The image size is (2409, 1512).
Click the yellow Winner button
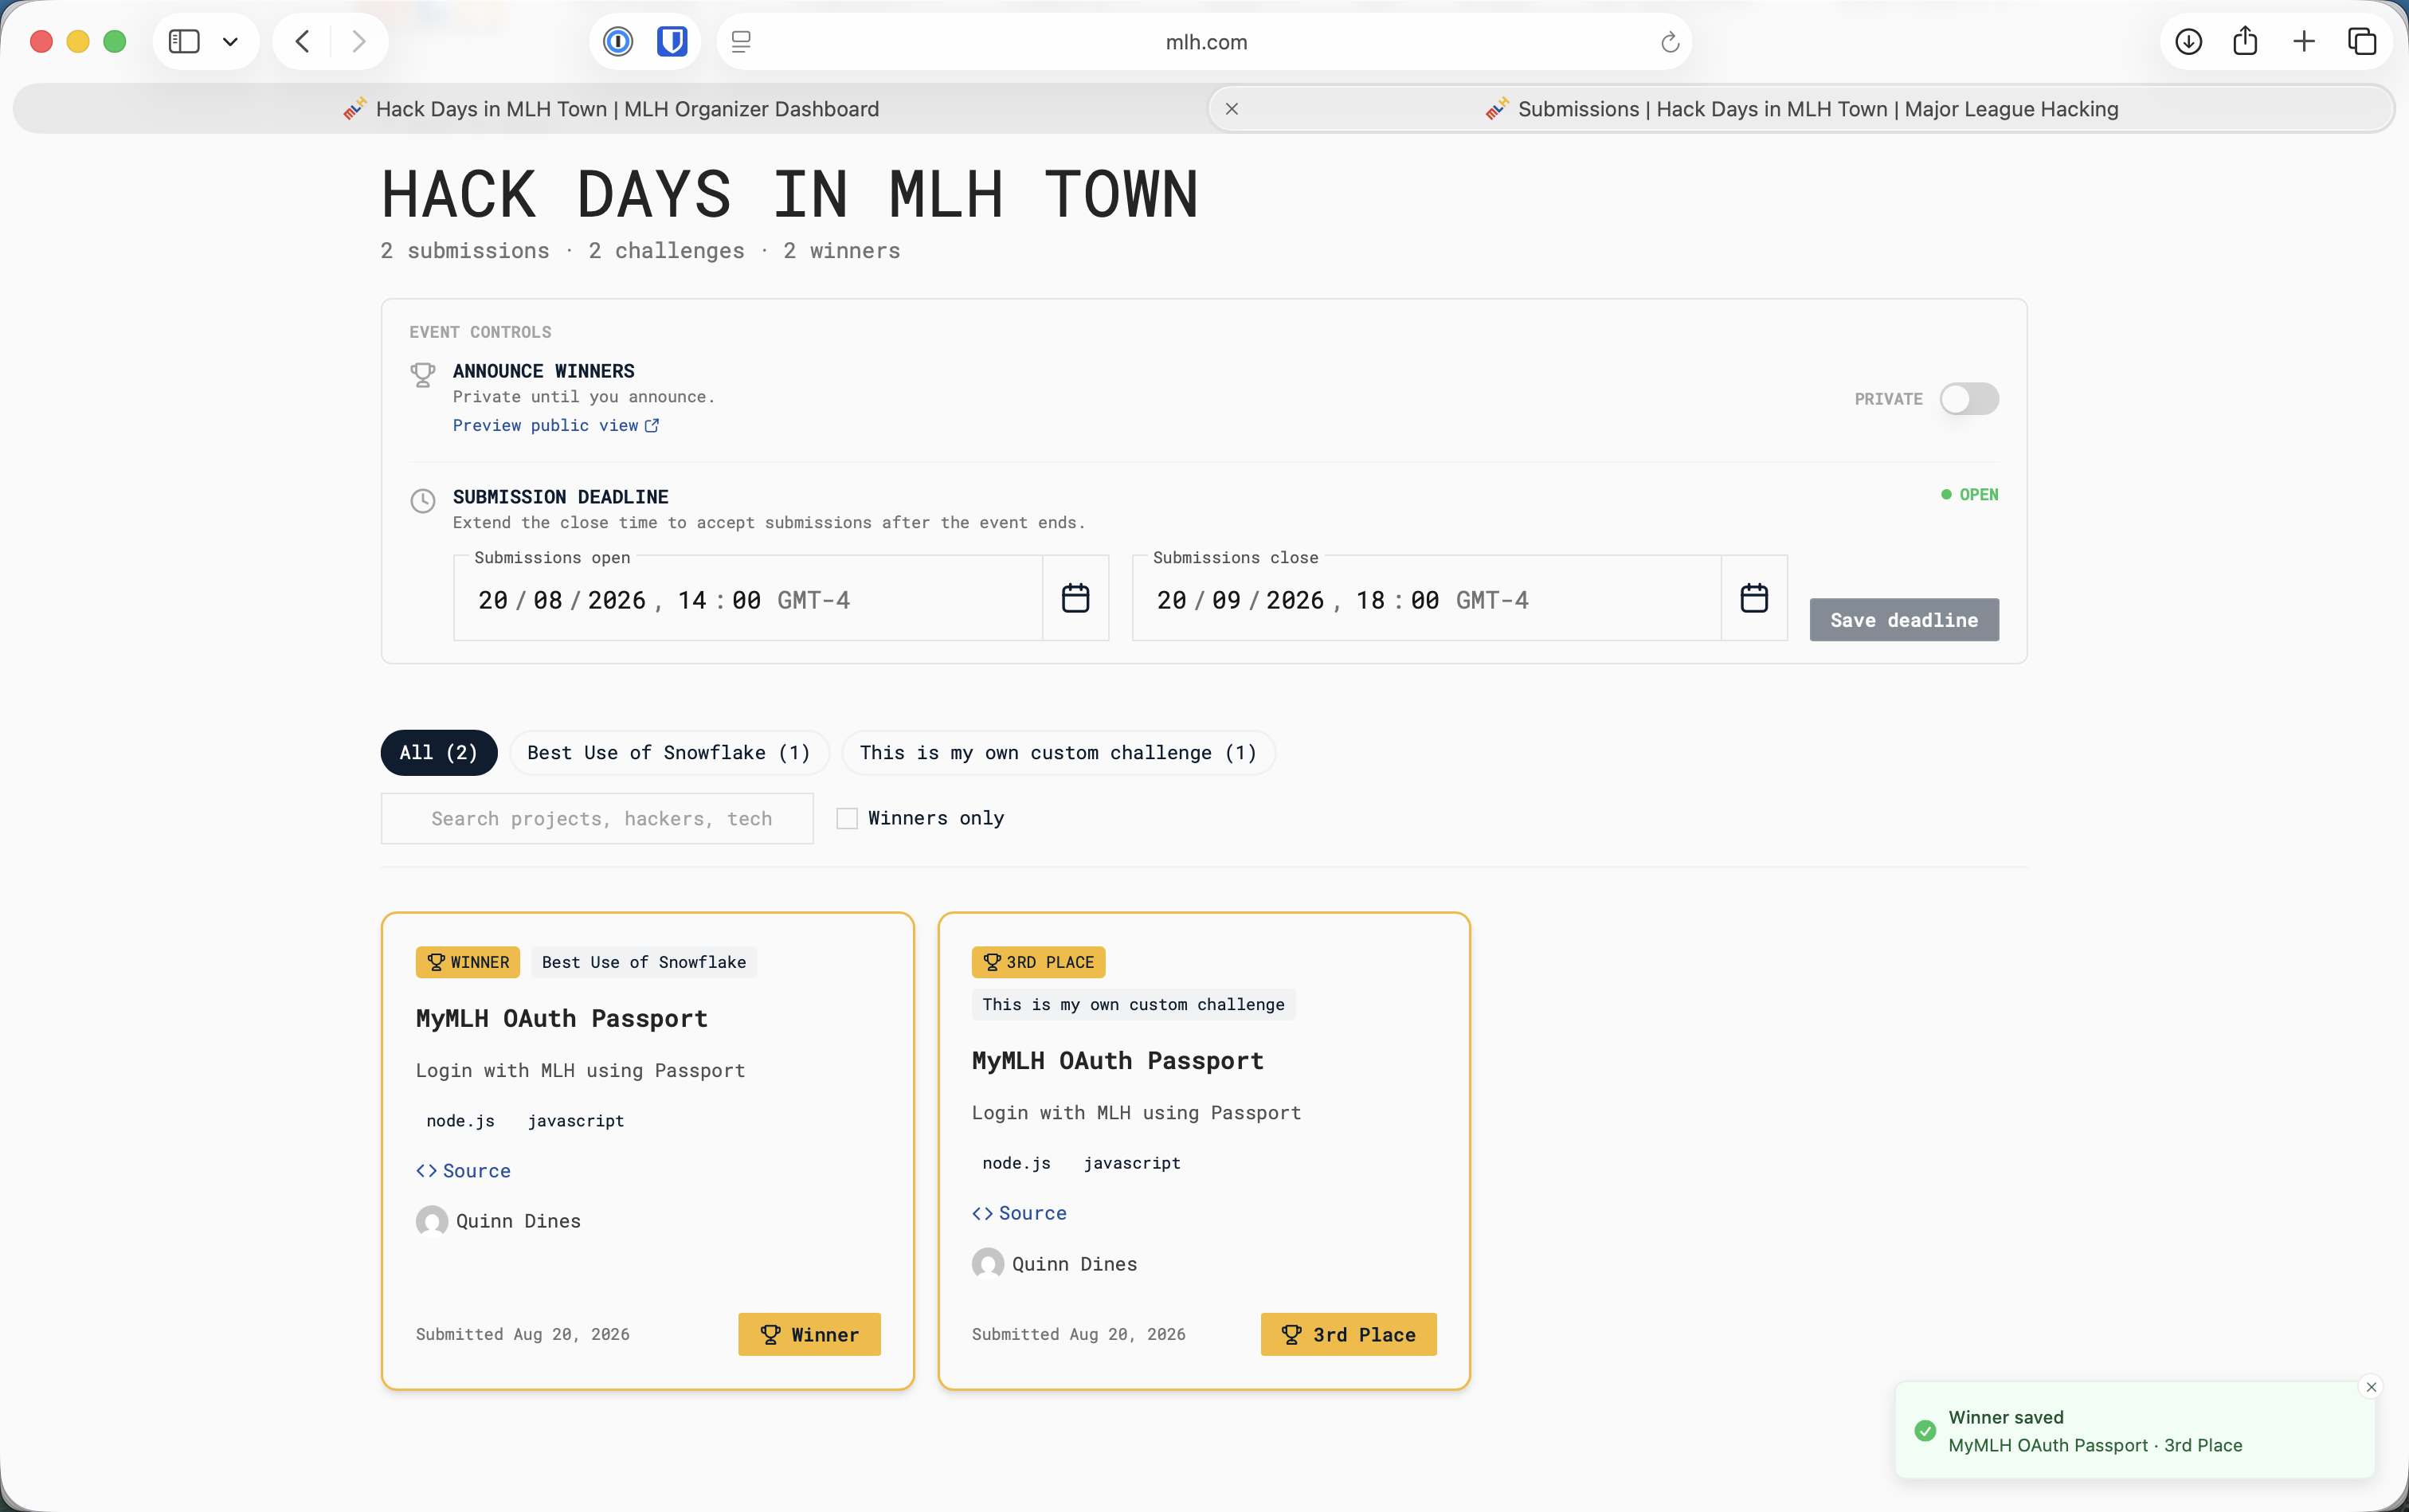coord(809,1334)
